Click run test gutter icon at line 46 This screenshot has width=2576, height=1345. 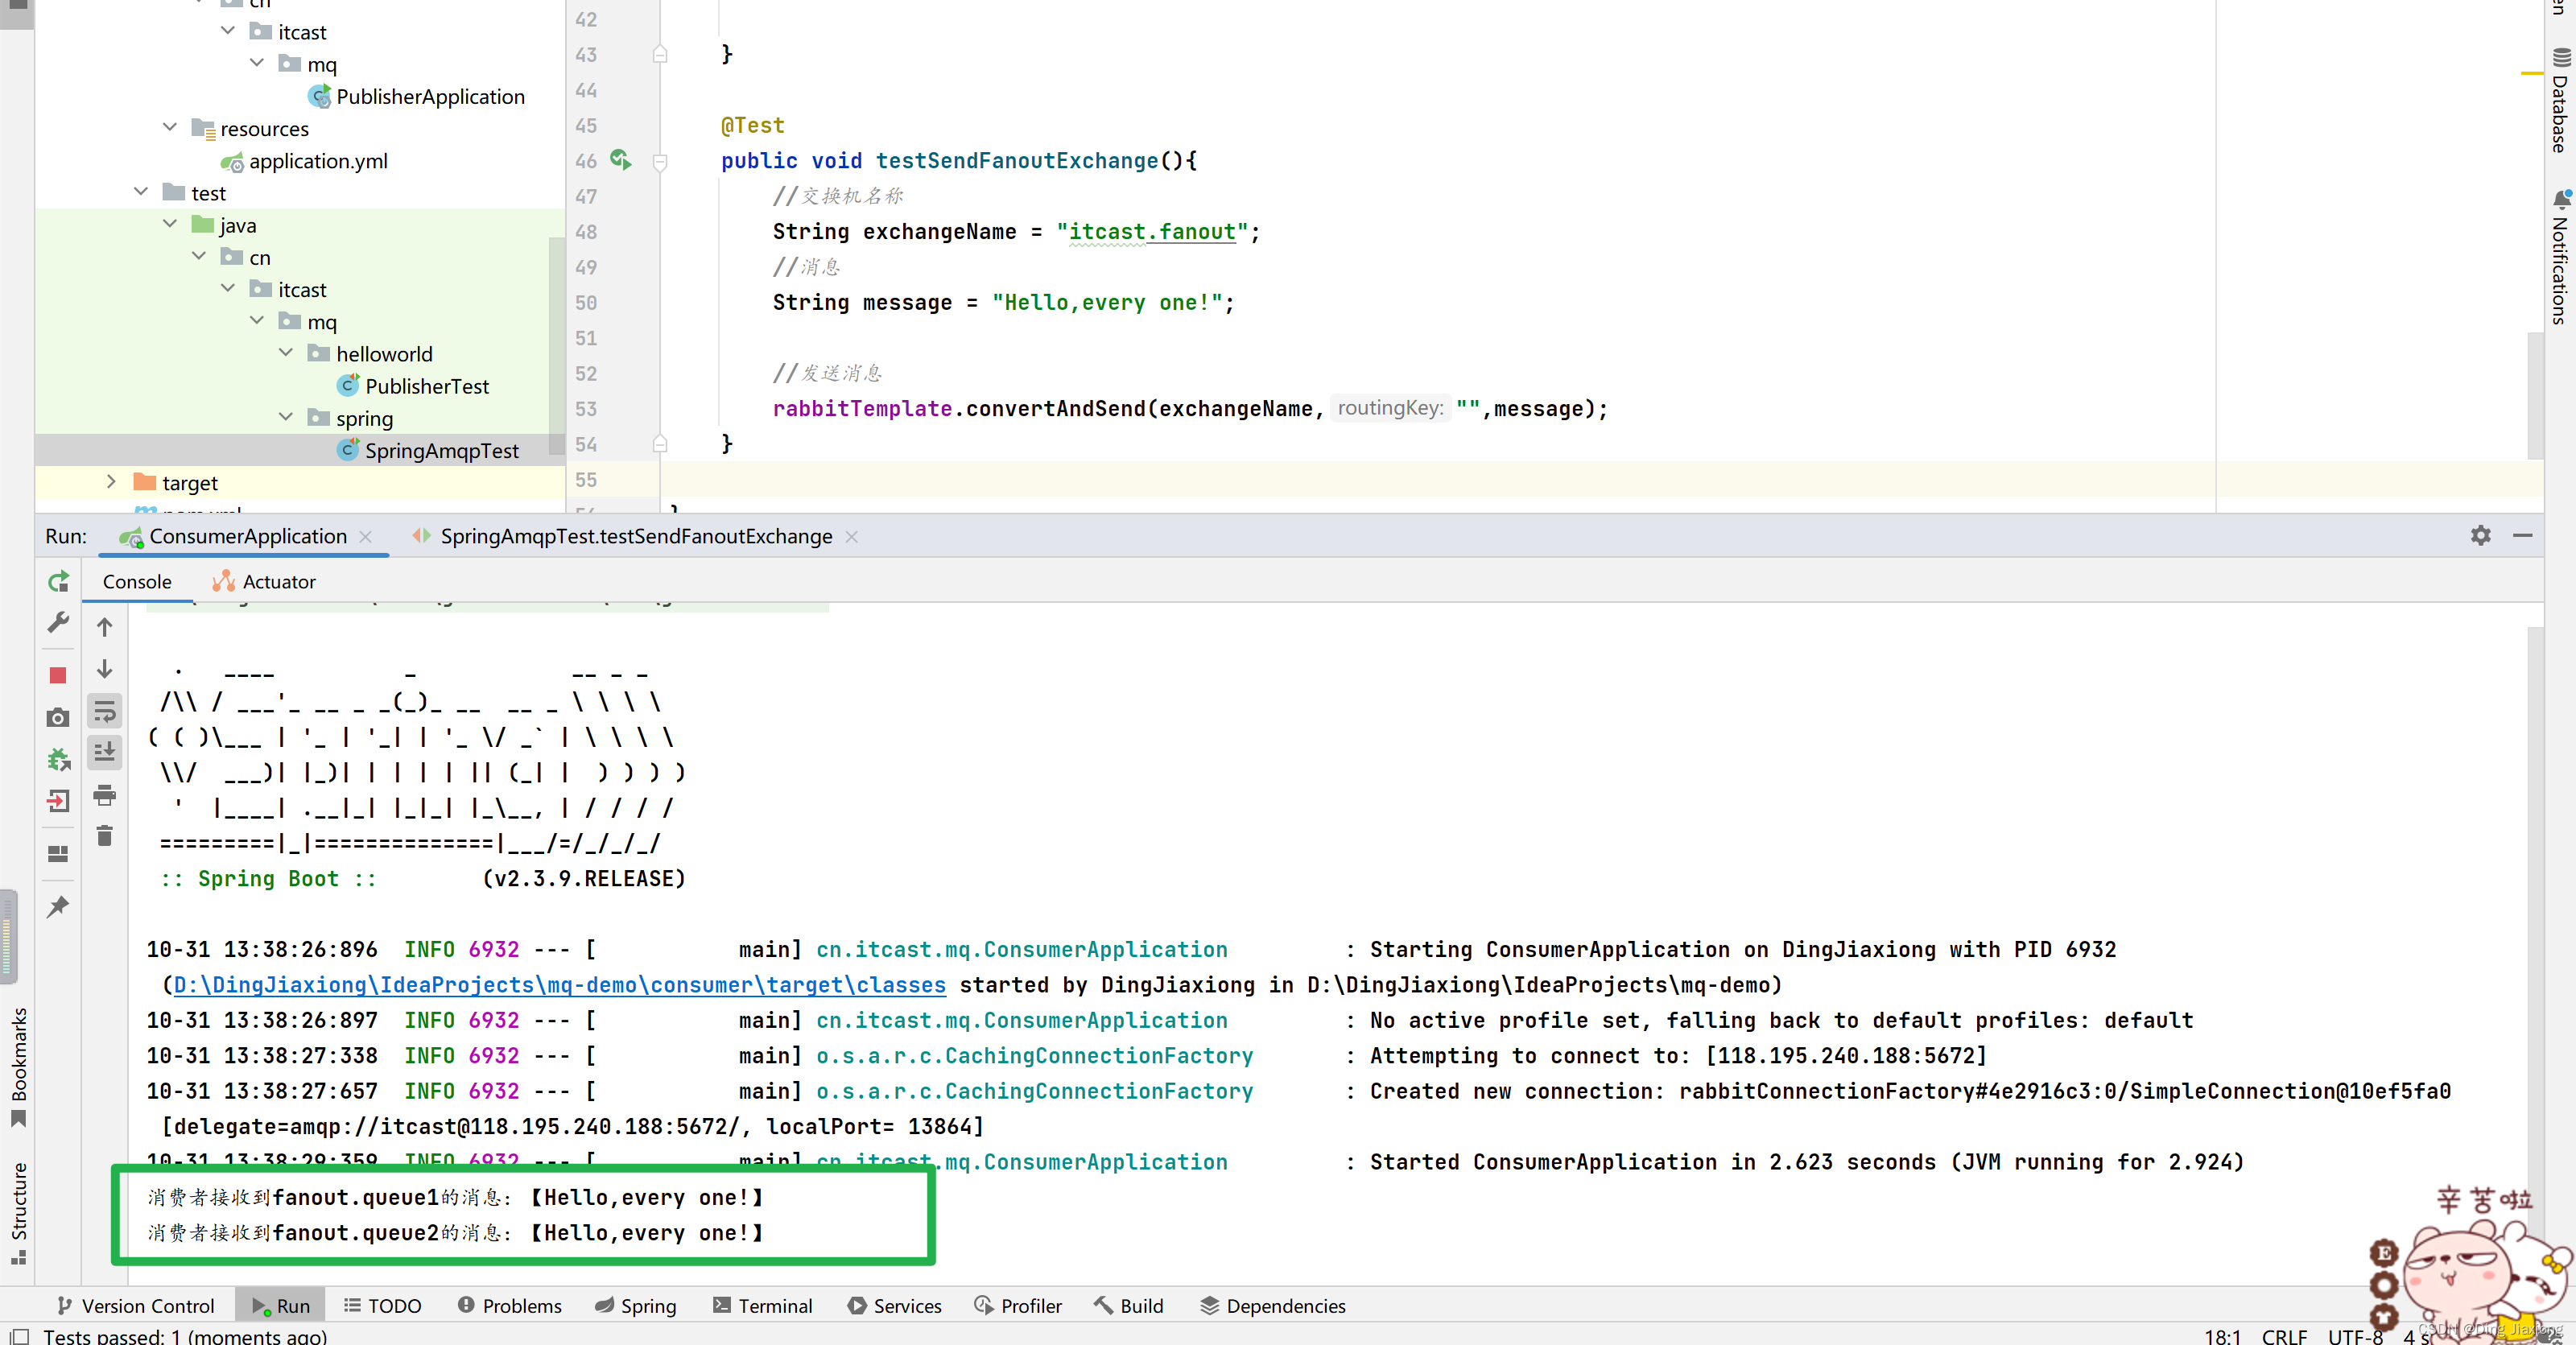coord(620,160)
